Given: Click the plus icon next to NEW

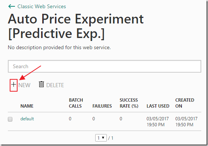Looking at the screenshot, I should 13,85.
